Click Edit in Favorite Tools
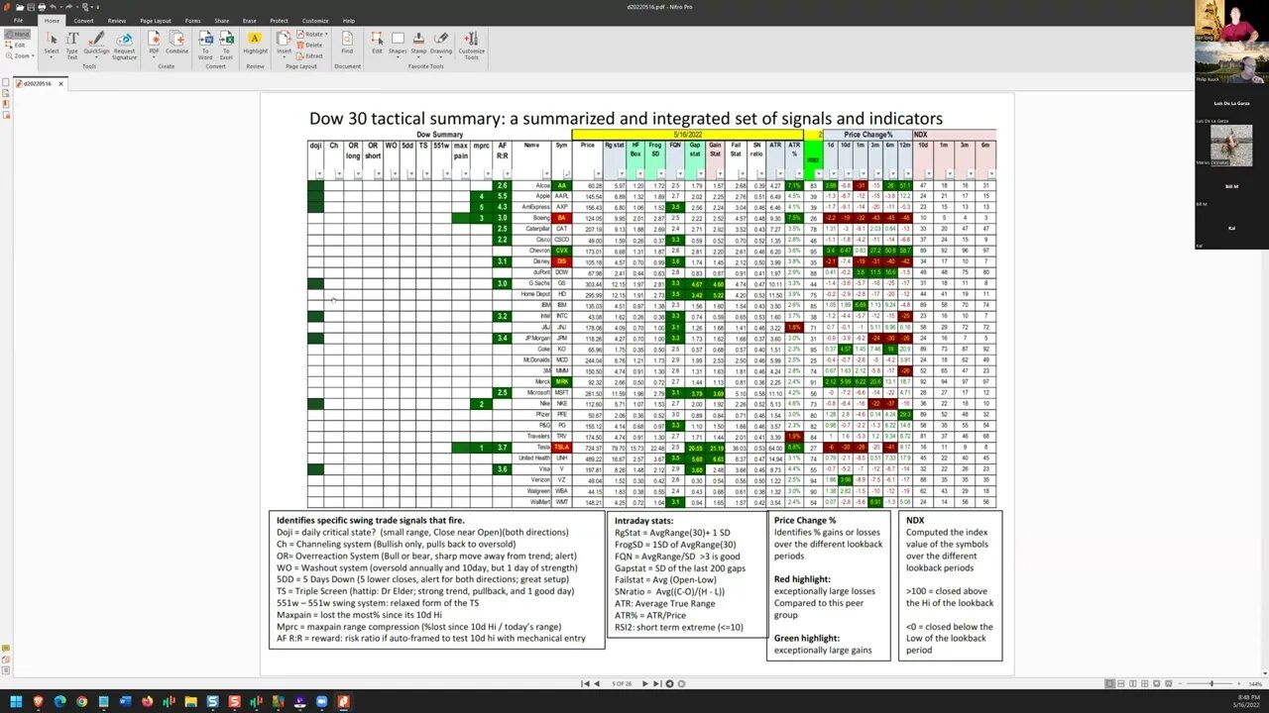1269x713 pixels. (x=377, y=43)
